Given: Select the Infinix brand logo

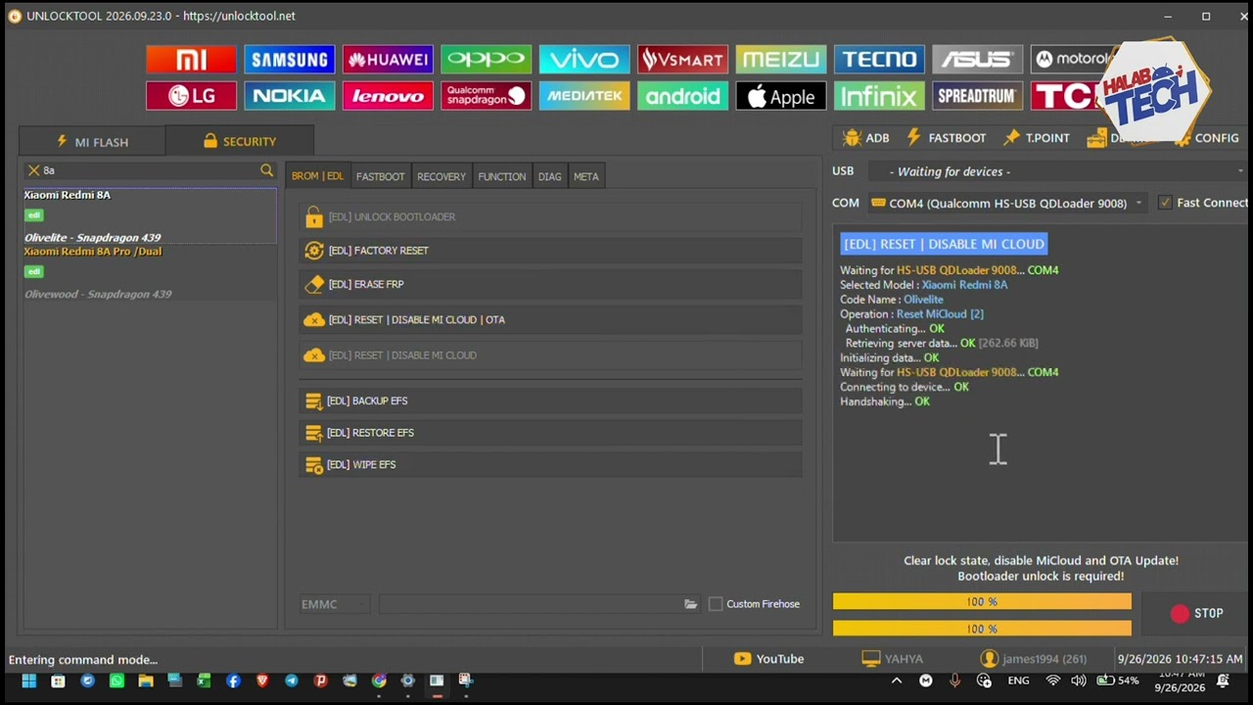Looking at the screenshot, I should [879, 96].
